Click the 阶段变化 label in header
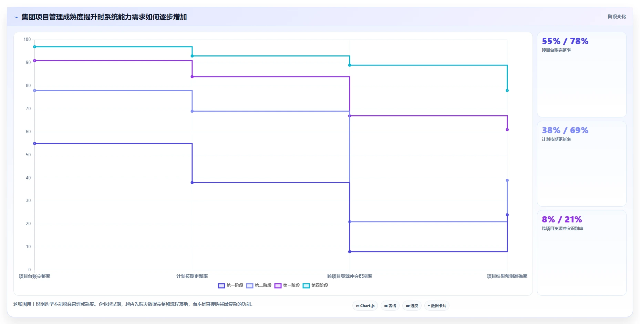640x324 pixels. coord(617,17)
